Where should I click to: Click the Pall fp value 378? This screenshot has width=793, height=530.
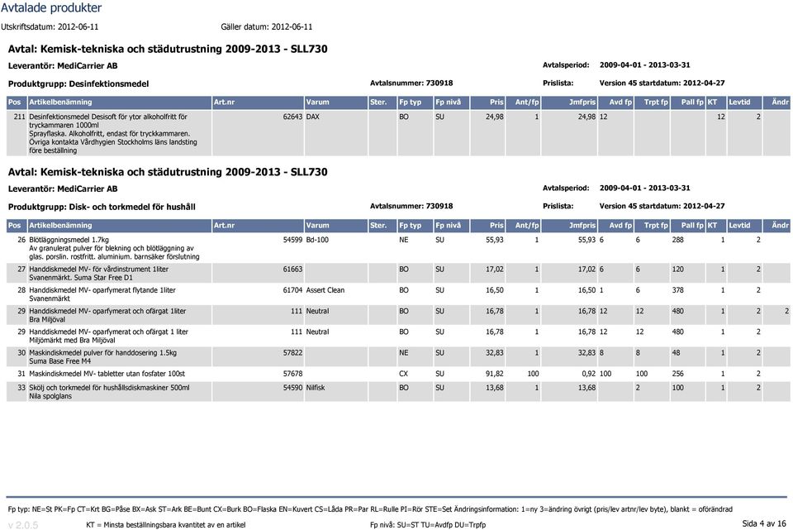(x=677, y=290)
